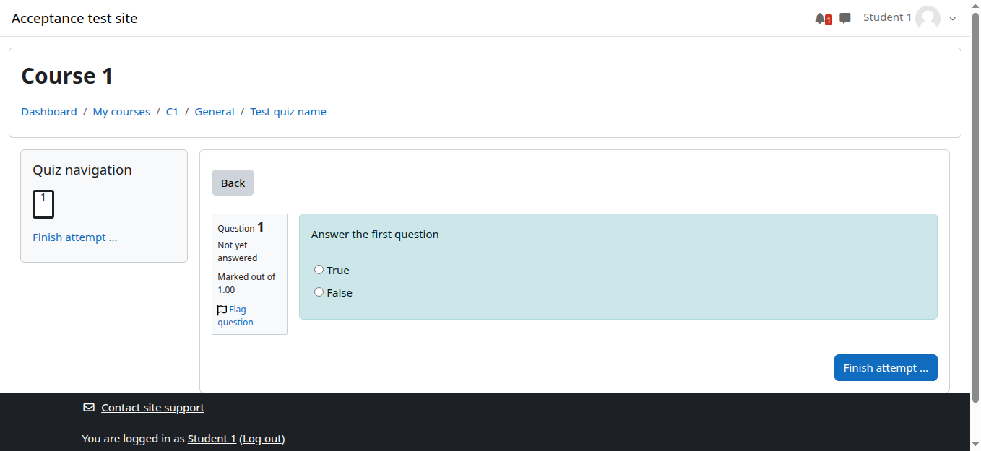Click the envelope icon in footer
Screen dimensions: 981x451
(89, 408)
